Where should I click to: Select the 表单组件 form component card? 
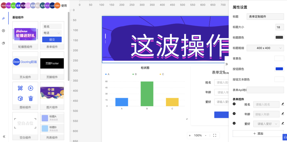click(52, 35)
